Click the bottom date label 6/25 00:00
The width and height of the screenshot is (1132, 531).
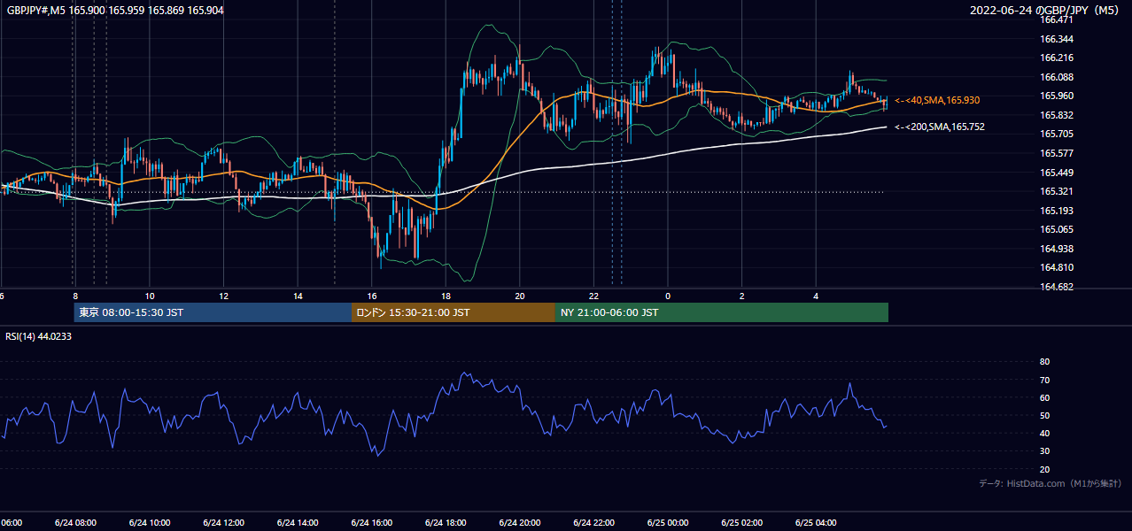(668, 523)
